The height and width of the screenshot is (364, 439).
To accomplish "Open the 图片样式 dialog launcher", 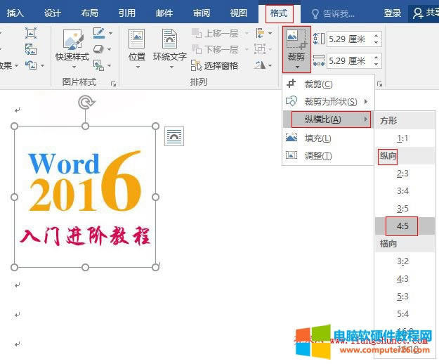I will point(113,84).
